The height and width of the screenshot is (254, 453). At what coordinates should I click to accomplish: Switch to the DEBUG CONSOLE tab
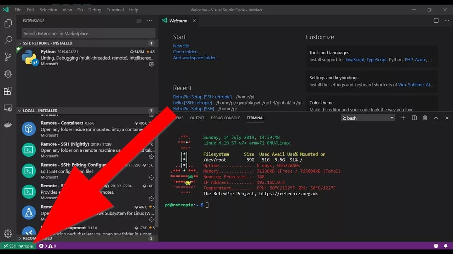[x=225, y=118]
